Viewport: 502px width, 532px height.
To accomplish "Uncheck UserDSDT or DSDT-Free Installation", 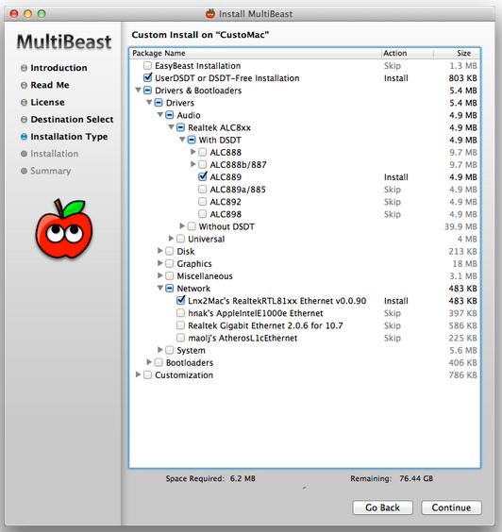I will [x=147, y=77].
